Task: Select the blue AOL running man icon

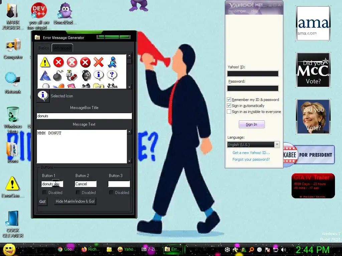Action: tap(112, 62)
